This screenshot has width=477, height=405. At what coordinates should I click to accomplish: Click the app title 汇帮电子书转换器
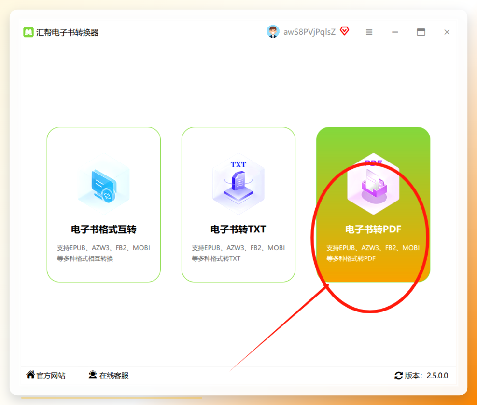click(67, 32)
